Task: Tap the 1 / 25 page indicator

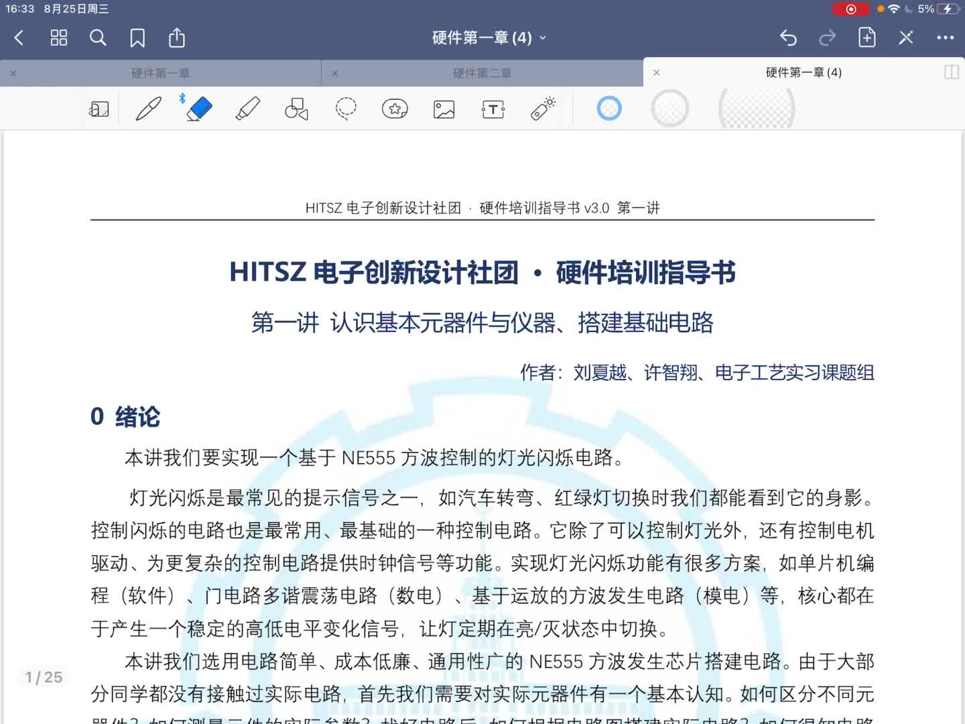Action: (44, 678)
